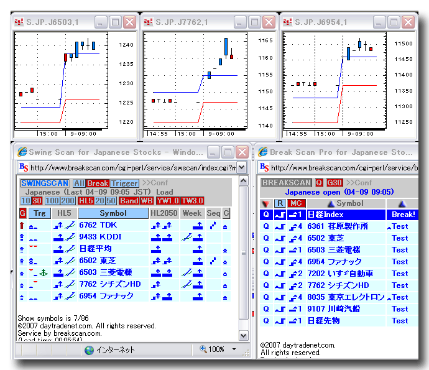The image size is (429, 370).
Task: Click the Break! status in 日経Index row
Action: [x=404, y=215]
